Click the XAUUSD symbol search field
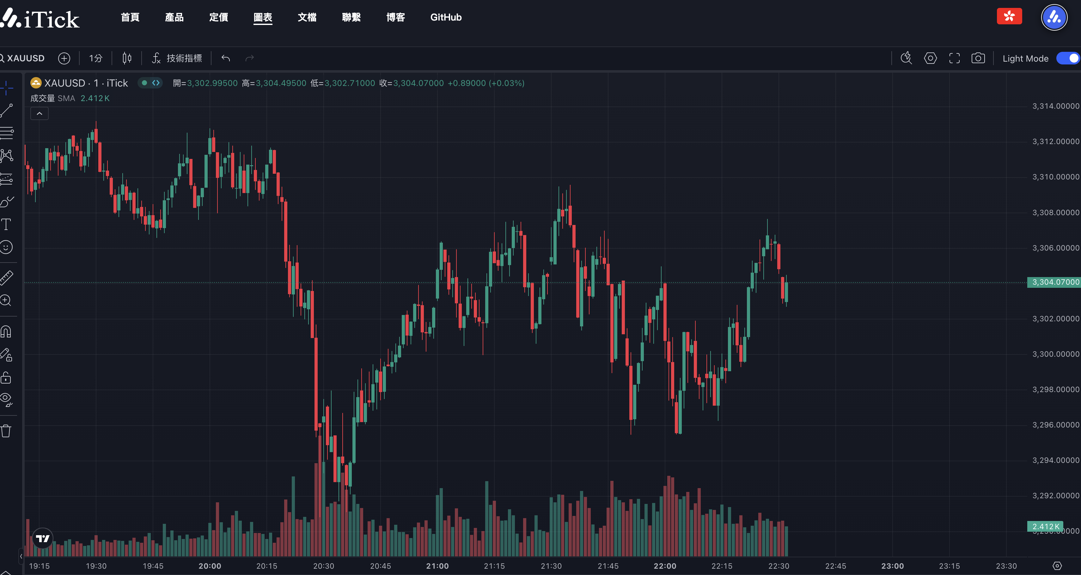The image size is (1081, 575). coord(25,58)
